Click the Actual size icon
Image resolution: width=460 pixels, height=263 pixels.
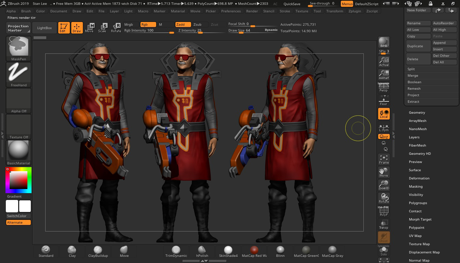[x=384, y=62]
